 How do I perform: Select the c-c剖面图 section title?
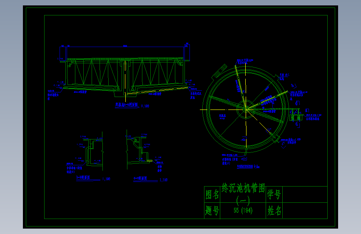coord(140,179)
